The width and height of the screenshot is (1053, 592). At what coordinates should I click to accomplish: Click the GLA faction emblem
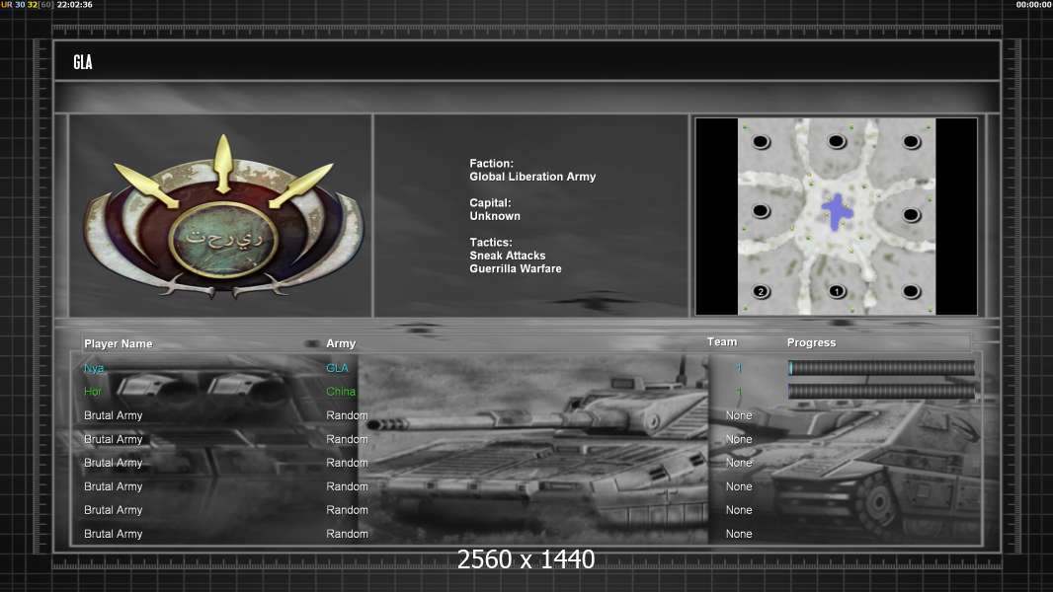coord(222,216)
